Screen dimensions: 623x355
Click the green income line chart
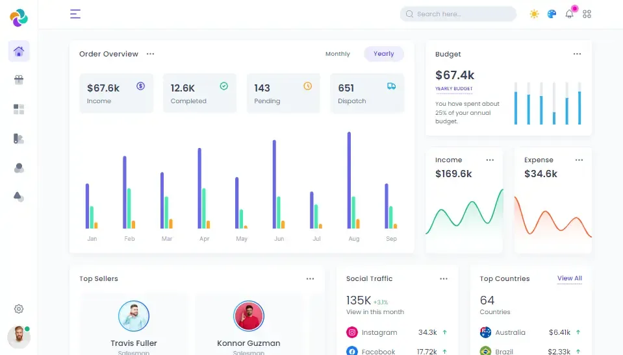(464, 212)
